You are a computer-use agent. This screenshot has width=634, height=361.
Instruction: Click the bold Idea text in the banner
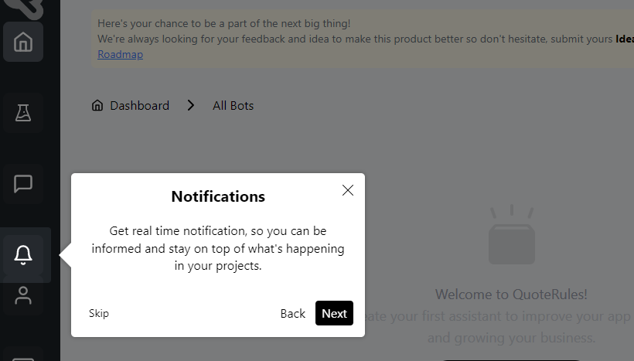coord(625,39)
